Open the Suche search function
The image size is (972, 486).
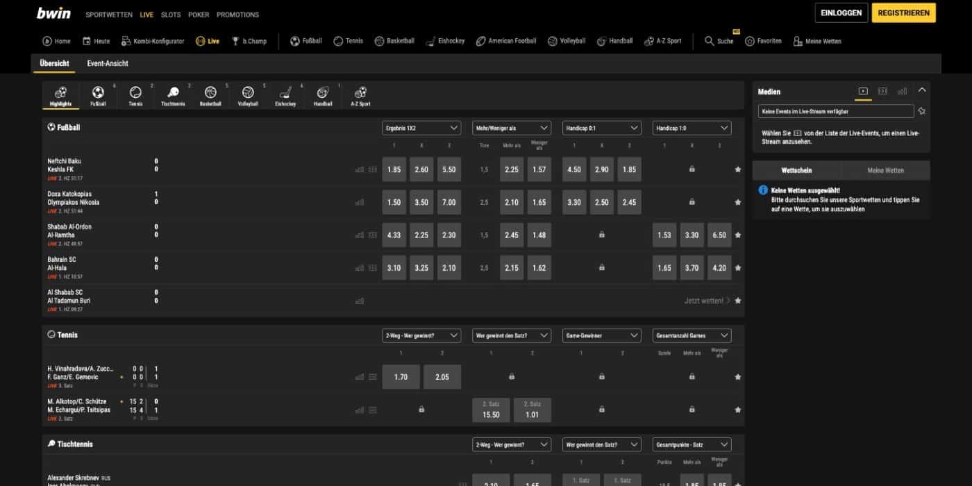[x=719, y=41]
